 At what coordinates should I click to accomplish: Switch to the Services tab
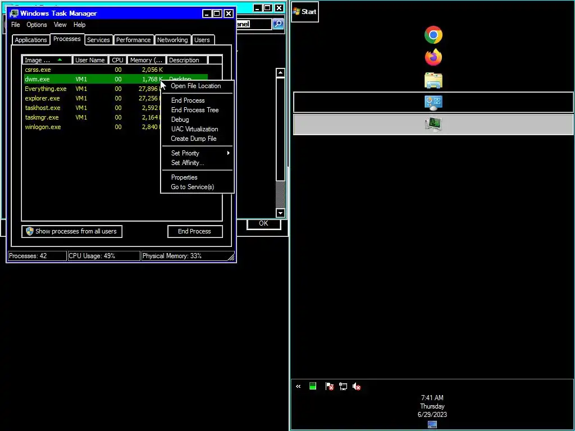point(98,40)
